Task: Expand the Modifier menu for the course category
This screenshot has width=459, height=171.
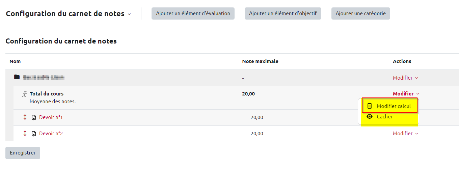Action: click(x=405, y=78)
